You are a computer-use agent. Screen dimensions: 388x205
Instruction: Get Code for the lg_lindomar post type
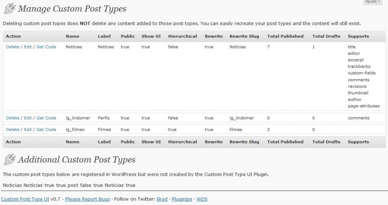(46, 118)
